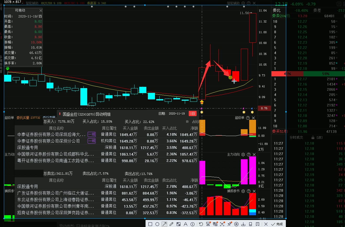Close the 可拖动 data tooltip panel

pos(41,10)
